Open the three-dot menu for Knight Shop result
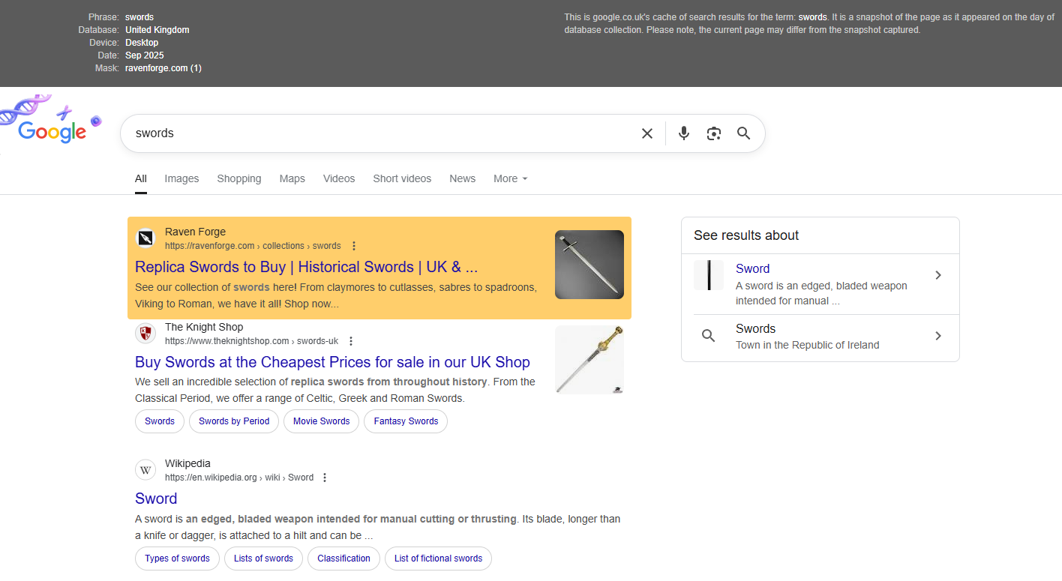Screen dimensions: 1062x581 pos(351,341)
